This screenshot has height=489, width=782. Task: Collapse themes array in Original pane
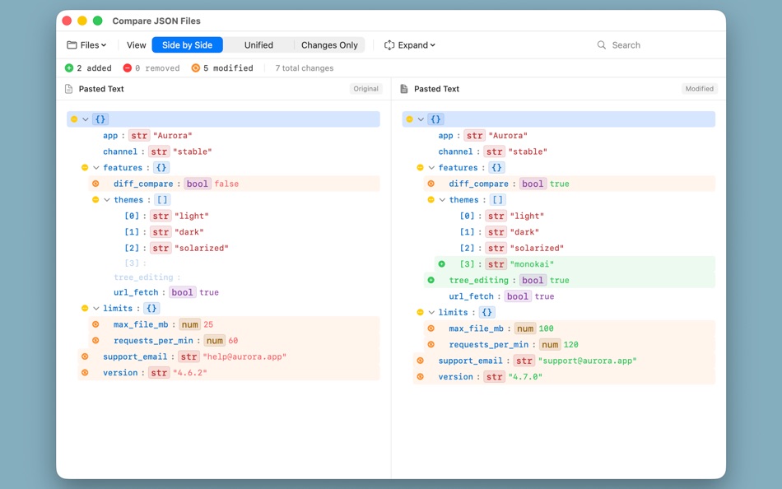tap(107, 199)
